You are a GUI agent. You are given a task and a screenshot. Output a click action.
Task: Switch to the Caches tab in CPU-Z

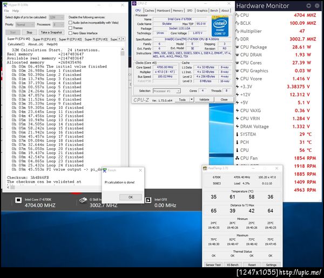click(149, 11)
